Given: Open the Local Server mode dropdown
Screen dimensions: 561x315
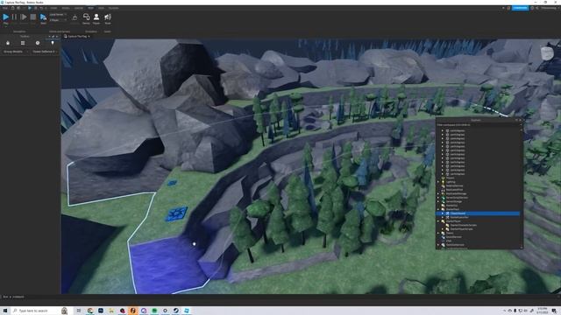Looking at the screenshot, I should pos(58,15).
